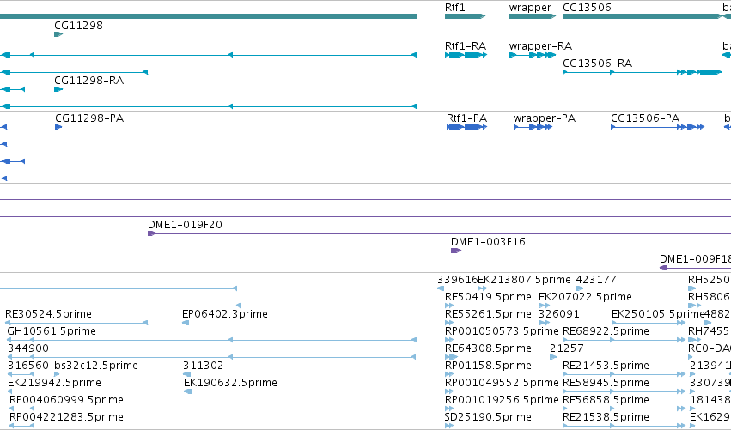This screenshot has height=430, width=731.
Task: Select the bs32c12.5prime EST label
Action: click(96, 366)
